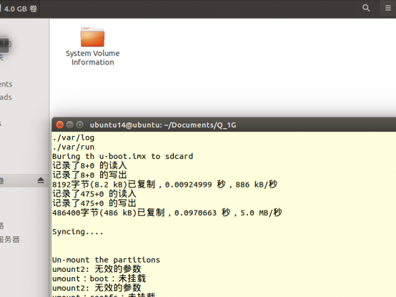This screenshot has height=297, width=396.
Task: Select the home folder (夹) sidebar entry
Action: pos(3,57)
